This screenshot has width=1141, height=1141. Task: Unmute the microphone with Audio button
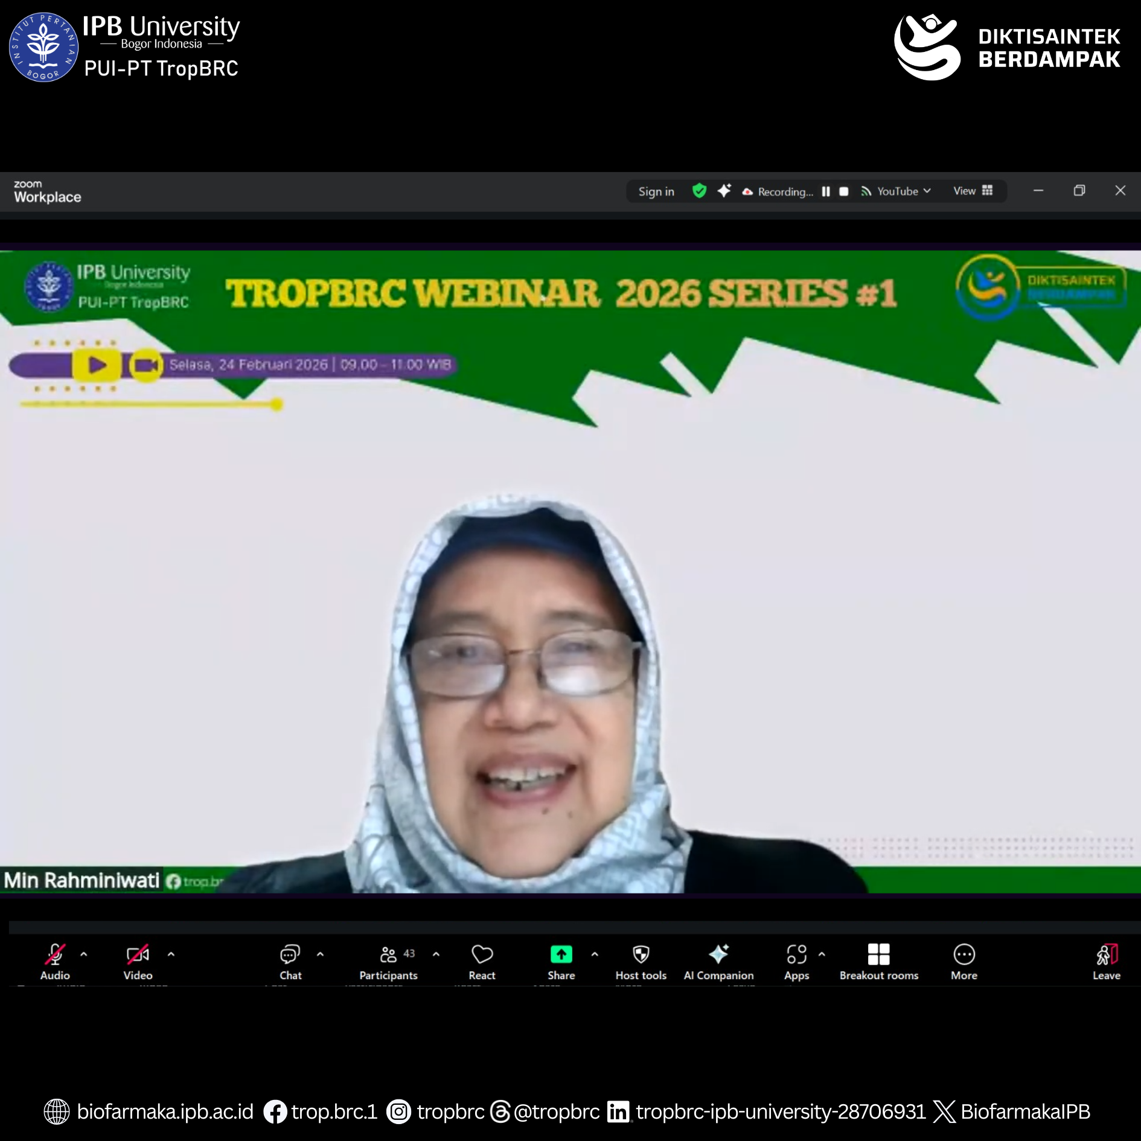55,961
